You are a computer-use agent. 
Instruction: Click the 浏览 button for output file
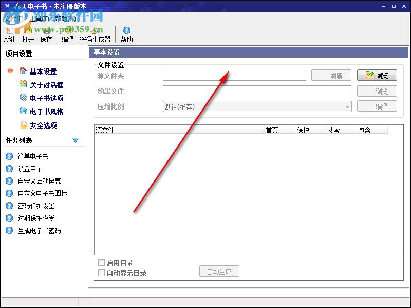tap(377, 91)
